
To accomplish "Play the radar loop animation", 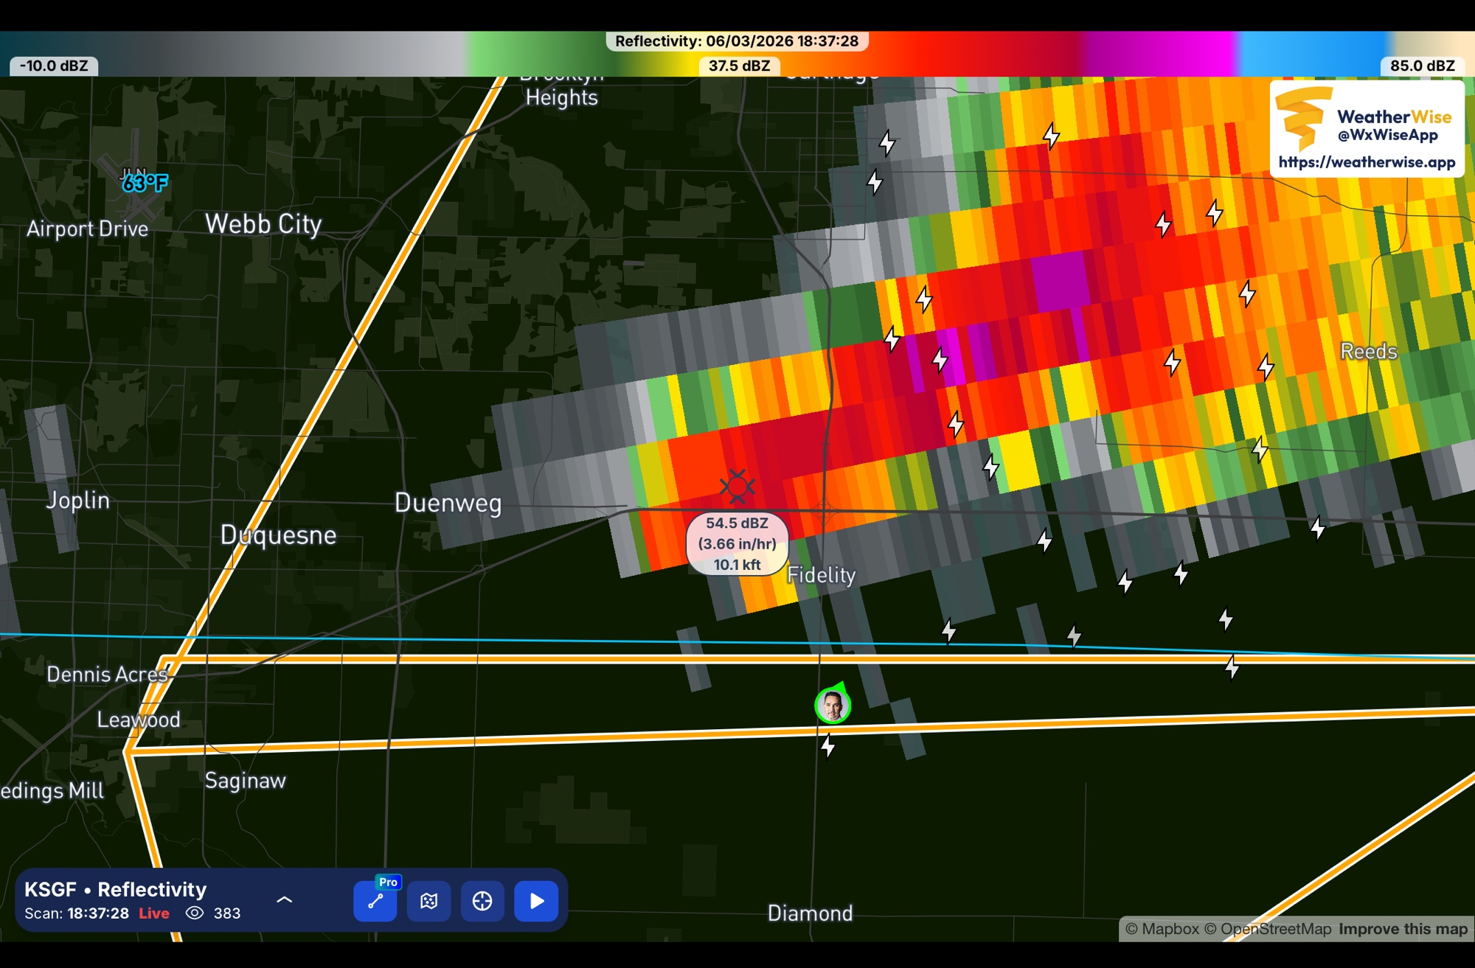I will 536,900.
